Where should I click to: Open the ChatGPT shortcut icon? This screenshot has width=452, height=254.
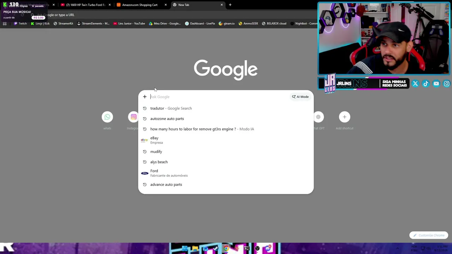point(318,117)
